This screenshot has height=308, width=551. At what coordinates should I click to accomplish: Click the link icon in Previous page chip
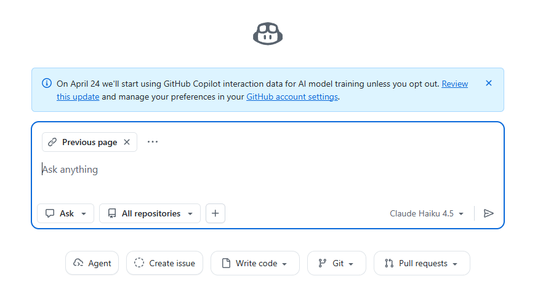(52, 142)
